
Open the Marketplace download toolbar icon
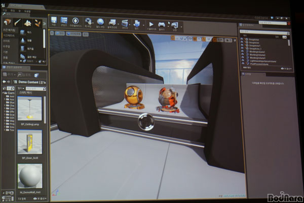click(75, 22)
